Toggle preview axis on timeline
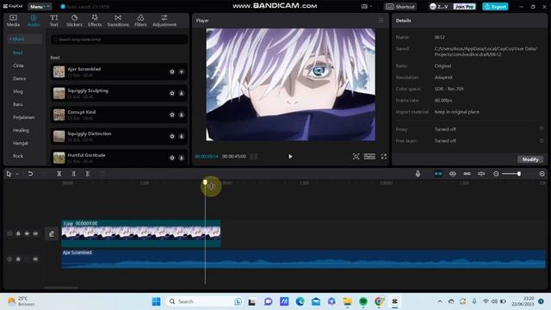Viewport: 551px width, 310px height. (481, 174)
